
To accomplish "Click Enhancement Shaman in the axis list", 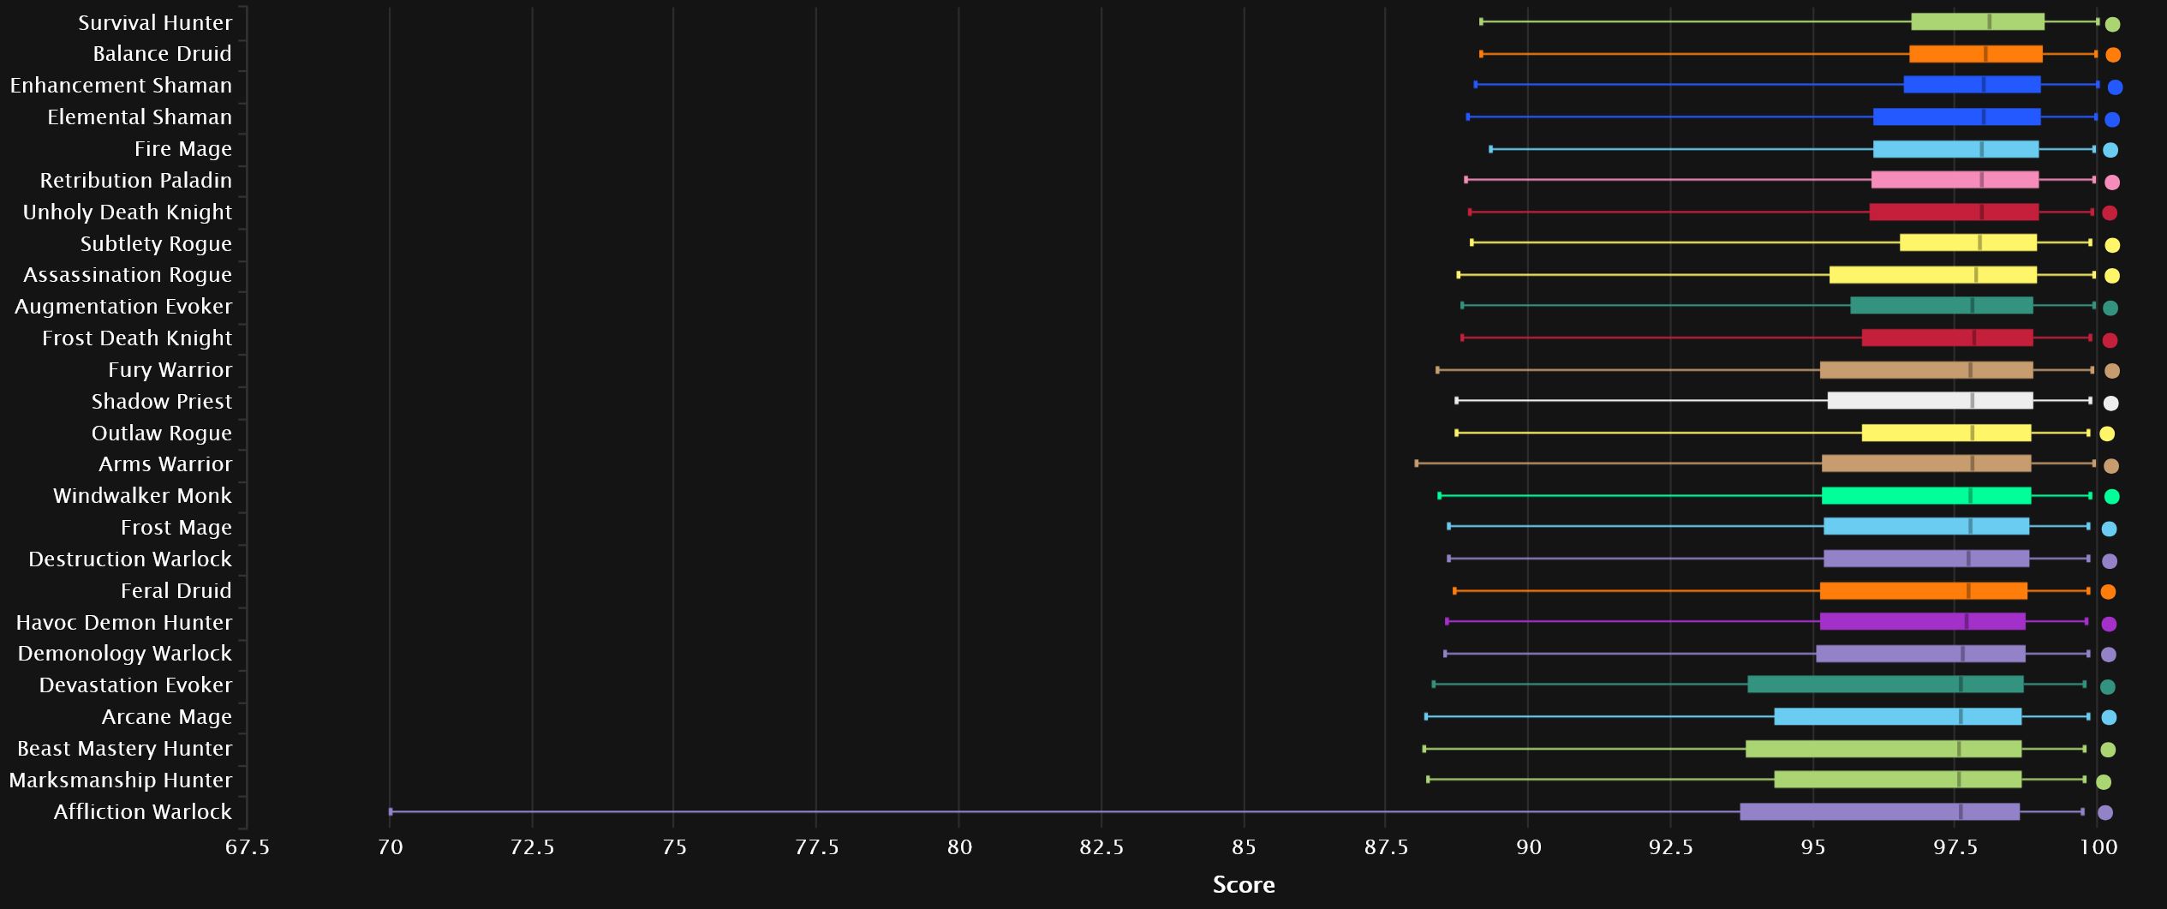I will click(x=121, y=86).
